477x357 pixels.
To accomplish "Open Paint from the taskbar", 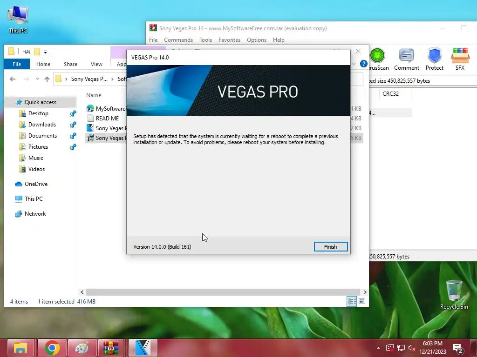I will (82, 348).
